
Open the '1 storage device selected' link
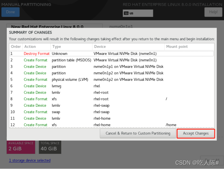click(x=30, y=160)
